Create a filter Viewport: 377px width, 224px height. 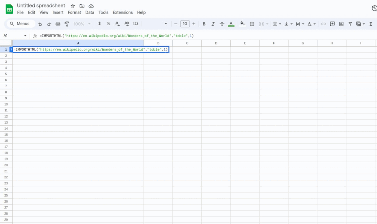click(350, 23)
